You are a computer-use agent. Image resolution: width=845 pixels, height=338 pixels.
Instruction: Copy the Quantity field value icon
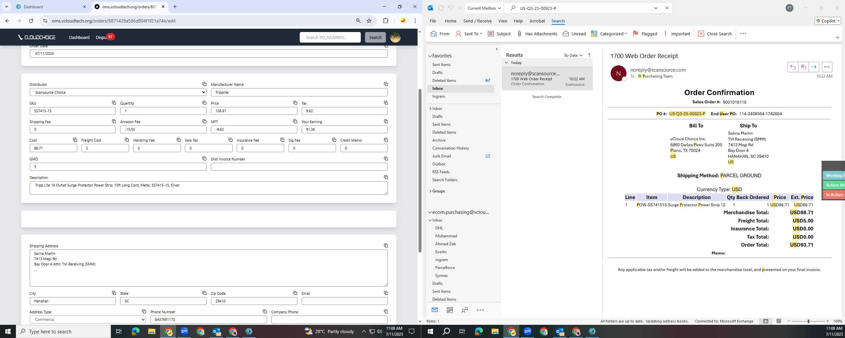coord(204,103)
